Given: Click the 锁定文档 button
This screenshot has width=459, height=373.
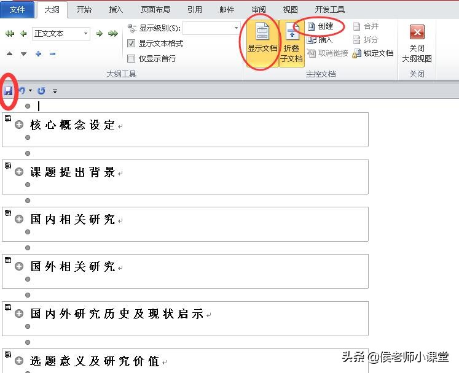Looking at the screenshot, I should pos(373,53).
